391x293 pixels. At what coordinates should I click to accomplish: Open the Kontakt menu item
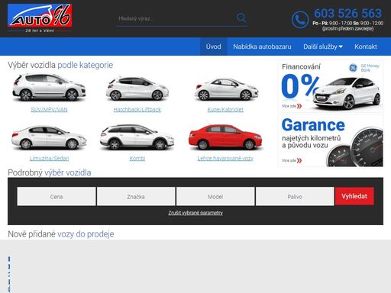tap(366, 47)
